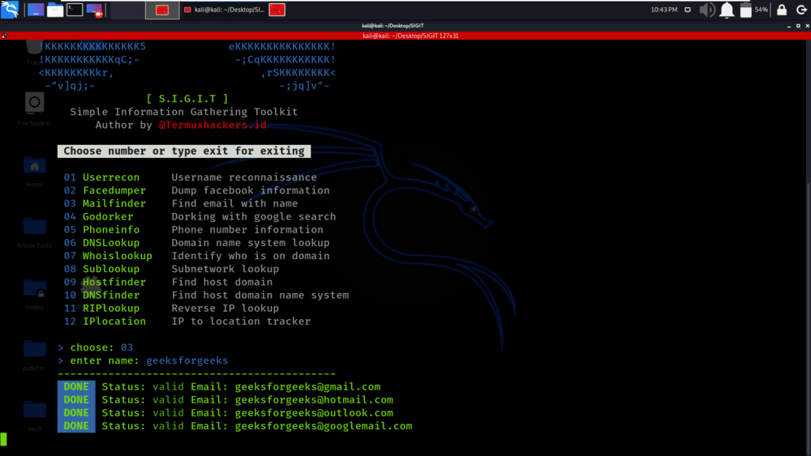This screenshot has height=456, width=811.
Task: Open the clock showing 10:43 PM
Action: tap(664, 10)
